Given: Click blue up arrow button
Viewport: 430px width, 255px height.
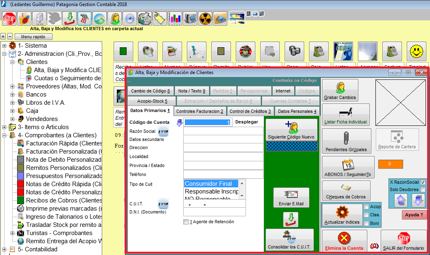Looking at the screenshot, I should tap(401, 200).
